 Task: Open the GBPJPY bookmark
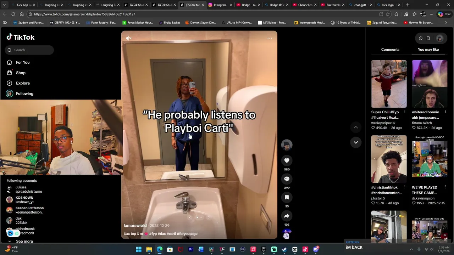click(65, 23)
